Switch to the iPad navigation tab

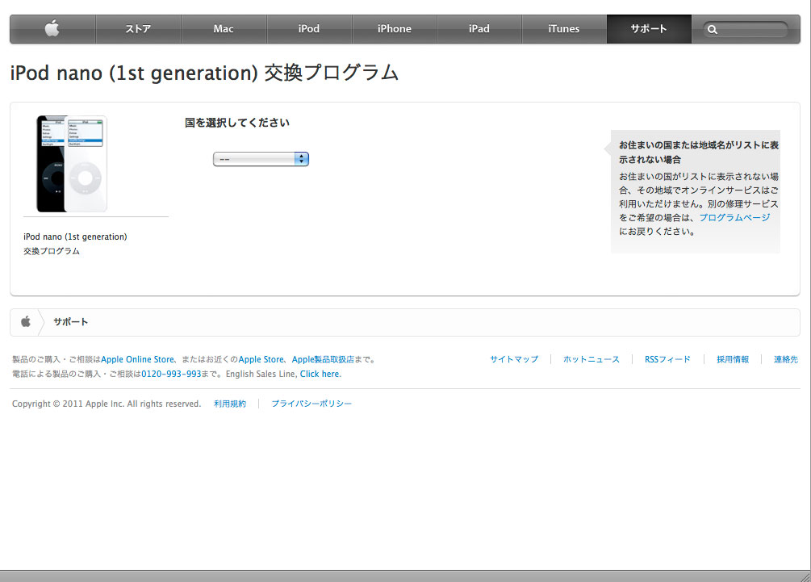pos(479,29)
